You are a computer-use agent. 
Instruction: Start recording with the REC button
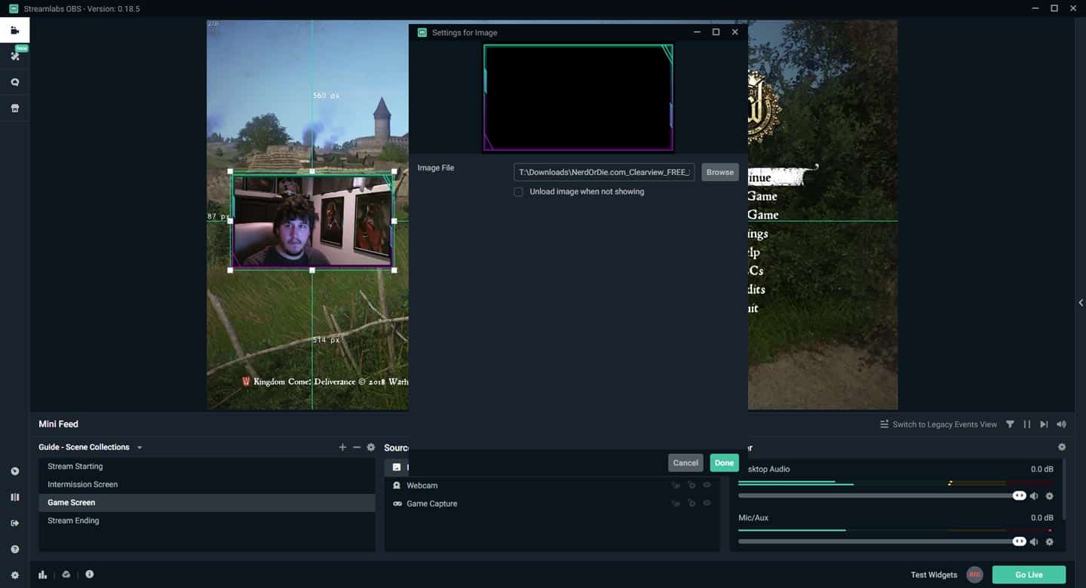pos(974,574)
